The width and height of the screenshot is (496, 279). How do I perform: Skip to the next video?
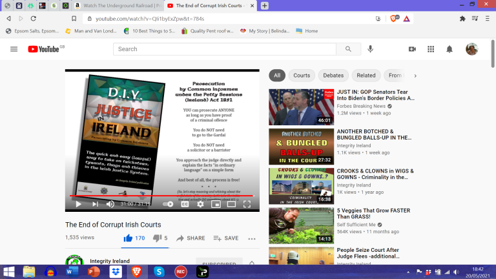(x=95, y=204)
